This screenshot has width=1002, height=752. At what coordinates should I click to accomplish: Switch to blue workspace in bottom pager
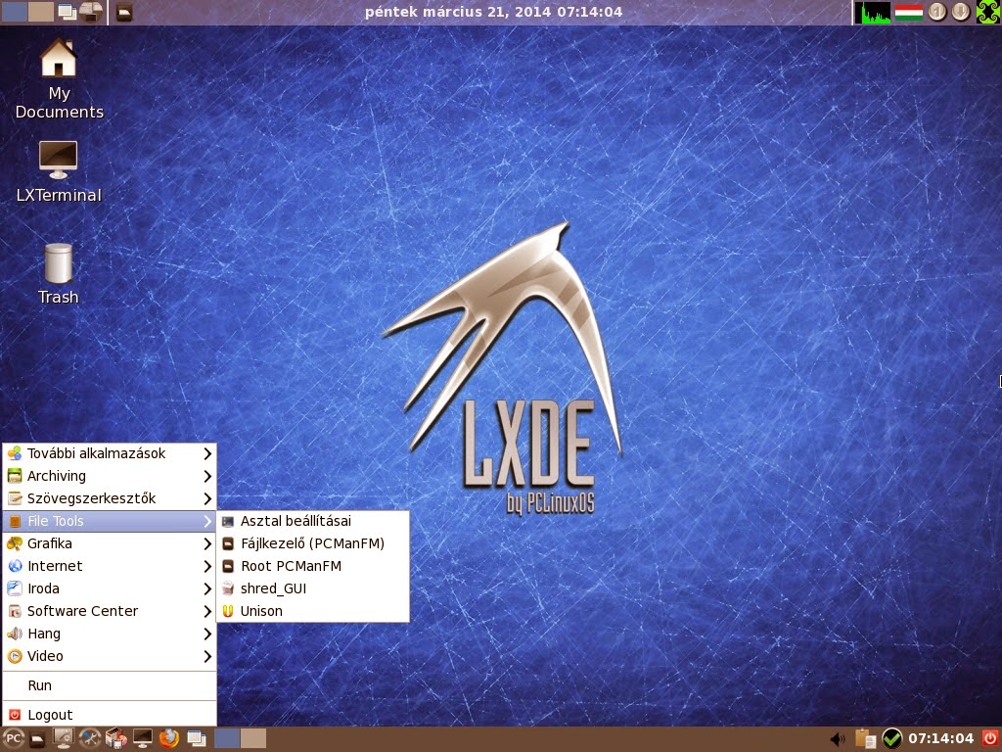click(x=227, y=738)
